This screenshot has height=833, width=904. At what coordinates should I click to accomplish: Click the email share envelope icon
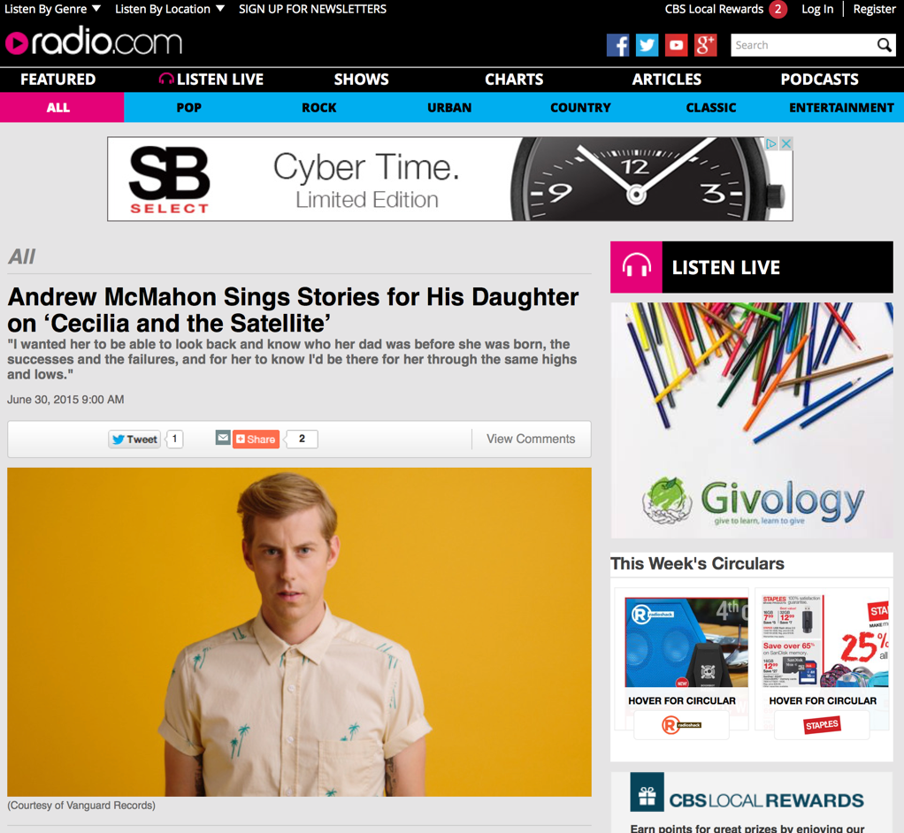[223, 438]
